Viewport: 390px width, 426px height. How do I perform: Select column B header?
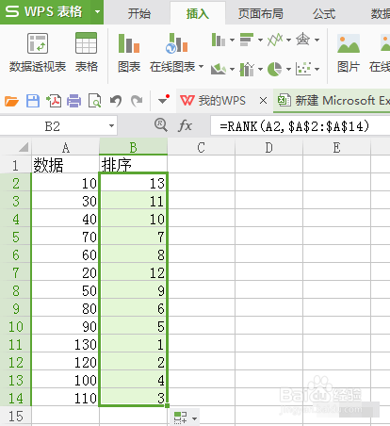coord(134,147)
